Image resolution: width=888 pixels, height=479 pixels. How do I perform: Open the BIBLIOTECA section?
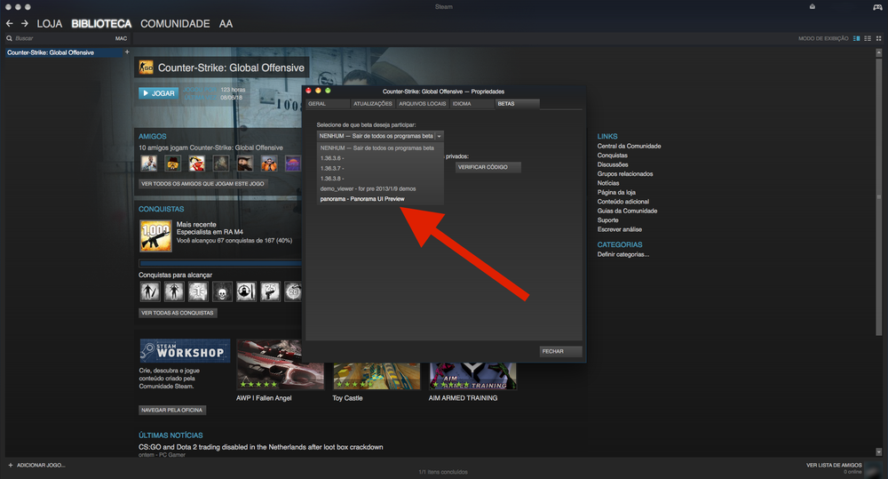tap(101, 24)
